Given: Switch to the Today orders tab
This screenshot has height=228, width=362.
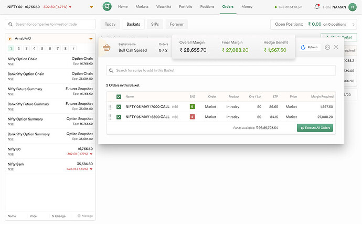Looking at the screenshot, I should [x=110, y=24].
